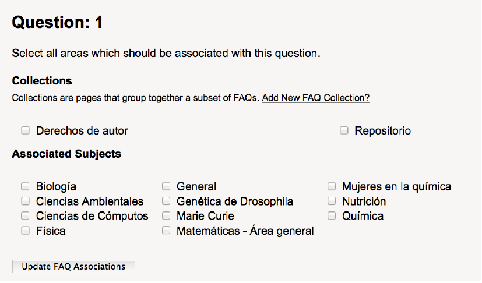Select the Ciencias Ambientales checkbox
The width and height of the screenshot is (482, 283).
[25, 201]
